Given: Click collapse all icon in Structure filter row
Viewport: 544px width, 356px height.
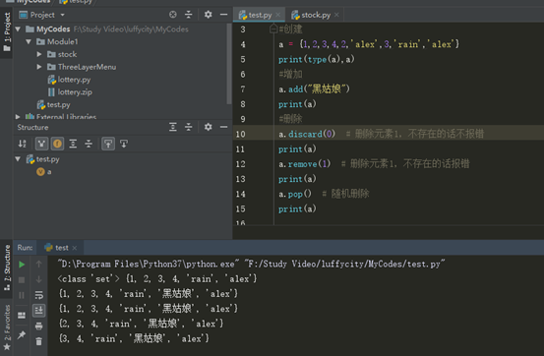Looking at the screenshot, I should pos(89,144).
